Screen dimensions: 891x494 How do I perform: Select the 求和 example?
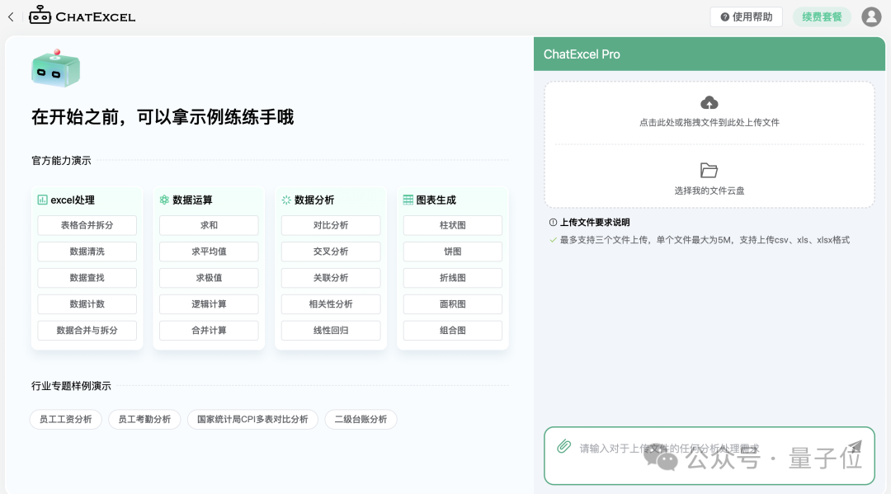click(209, 225)
